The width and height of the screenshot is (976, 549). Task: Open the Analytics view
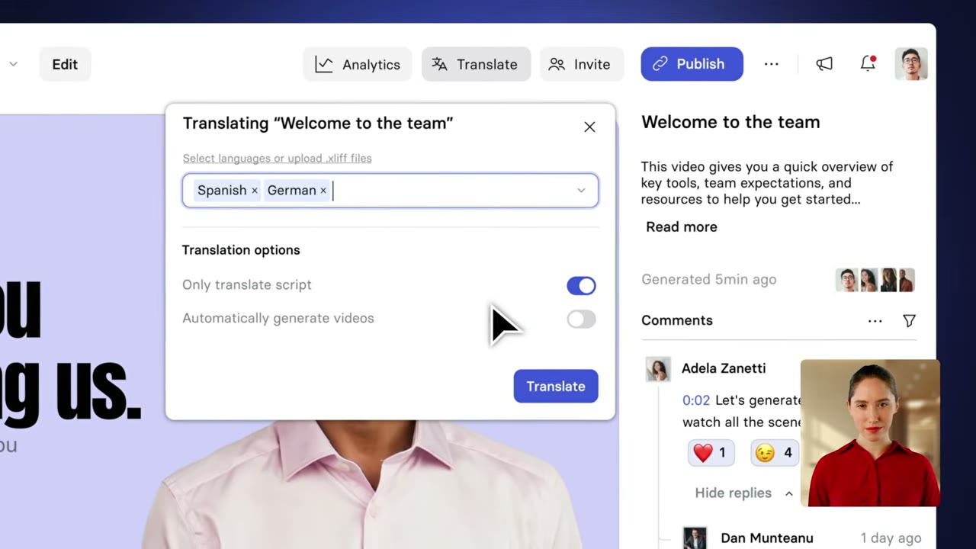[357, 64]
